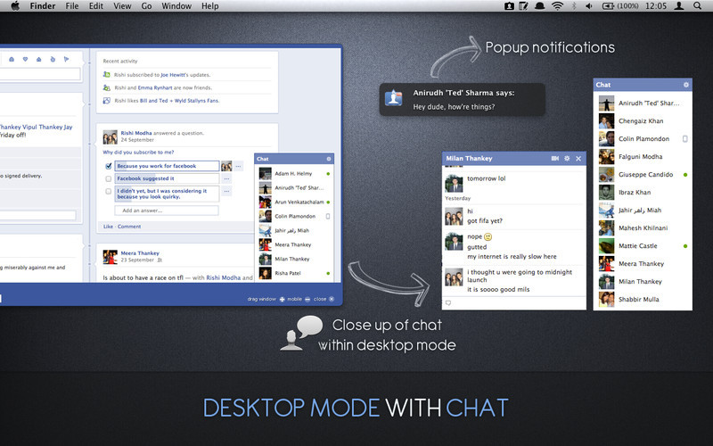Click Like under the question post
713x446 pixels.
108,227
